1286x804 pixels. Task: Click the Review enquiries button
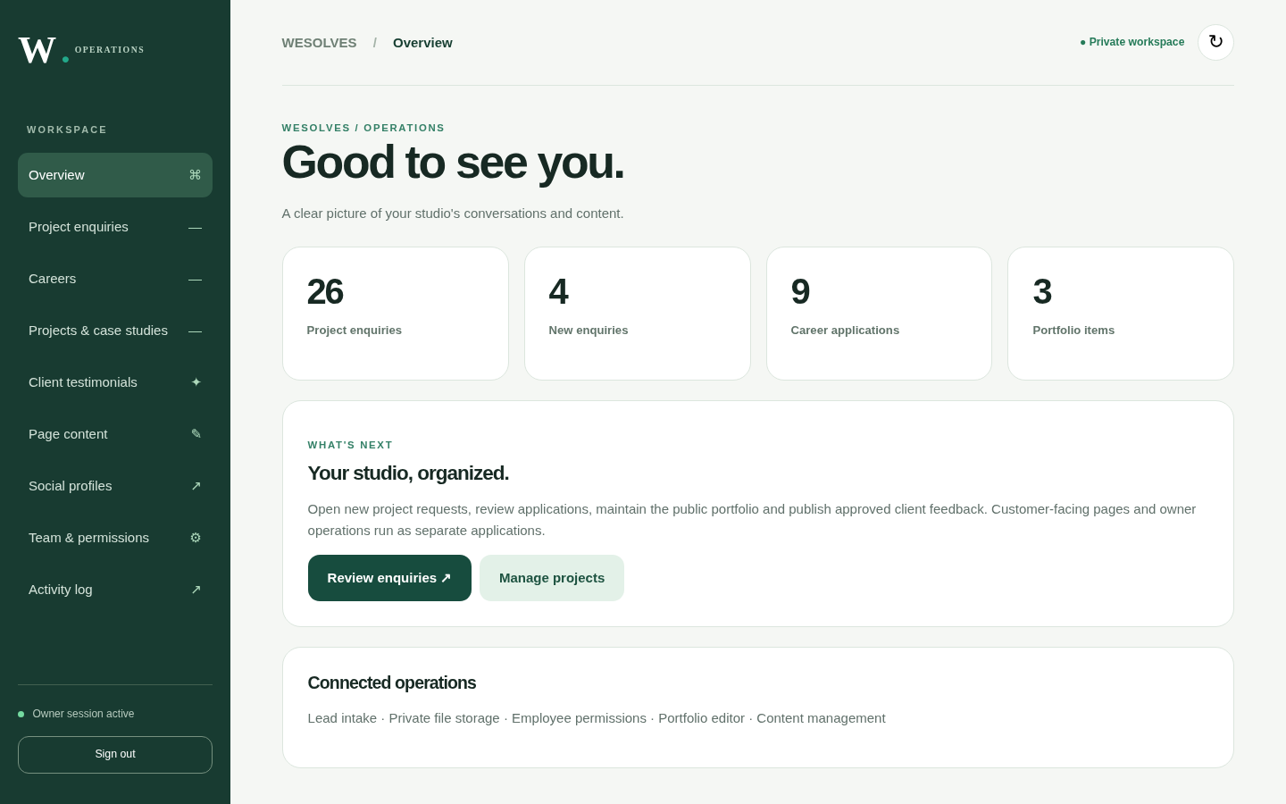pyautogui.click(x=389, y=578)
